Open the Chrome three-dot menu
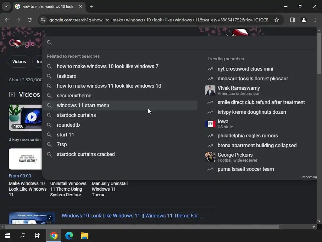The height and width of the screenshot is (242, 322). click(315, 20)
